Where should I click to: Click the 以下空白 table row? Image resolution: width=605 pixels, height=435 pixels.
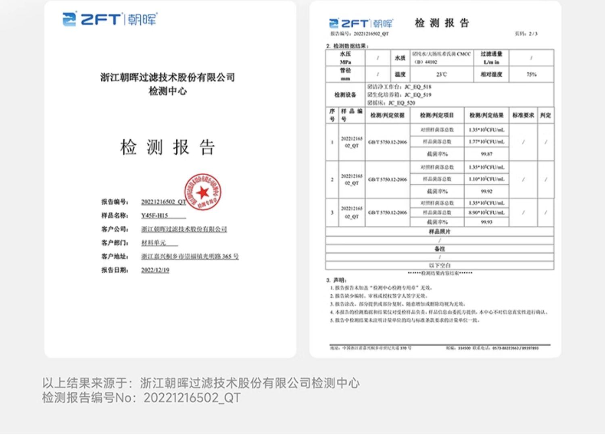[440, 265]
